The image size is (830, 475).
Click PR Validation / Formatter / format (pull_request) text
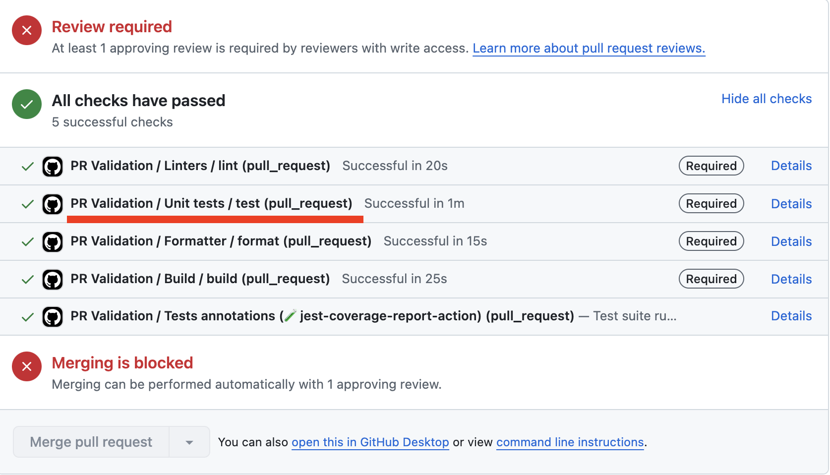point(221,241)
